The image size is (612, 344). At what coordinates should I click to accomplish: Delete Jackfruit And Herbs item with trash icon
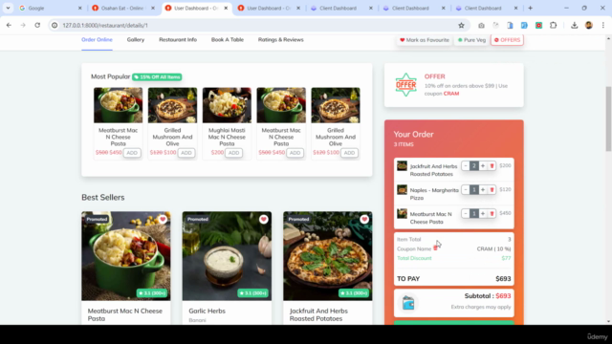tap(492, 165)
